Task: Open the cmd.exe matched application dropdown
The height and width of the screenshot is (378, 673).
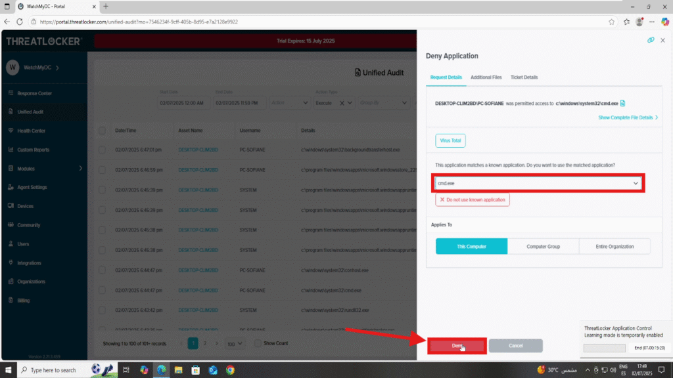Action: tap(538, 183)
